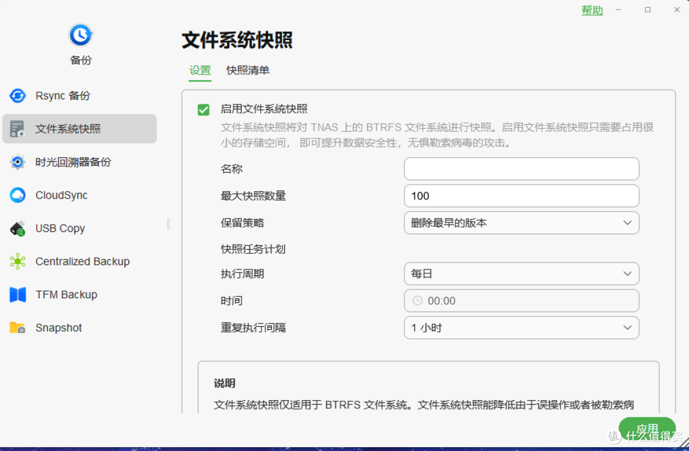Click the 最大快照数量 field showing 100

tap(521, 196)
